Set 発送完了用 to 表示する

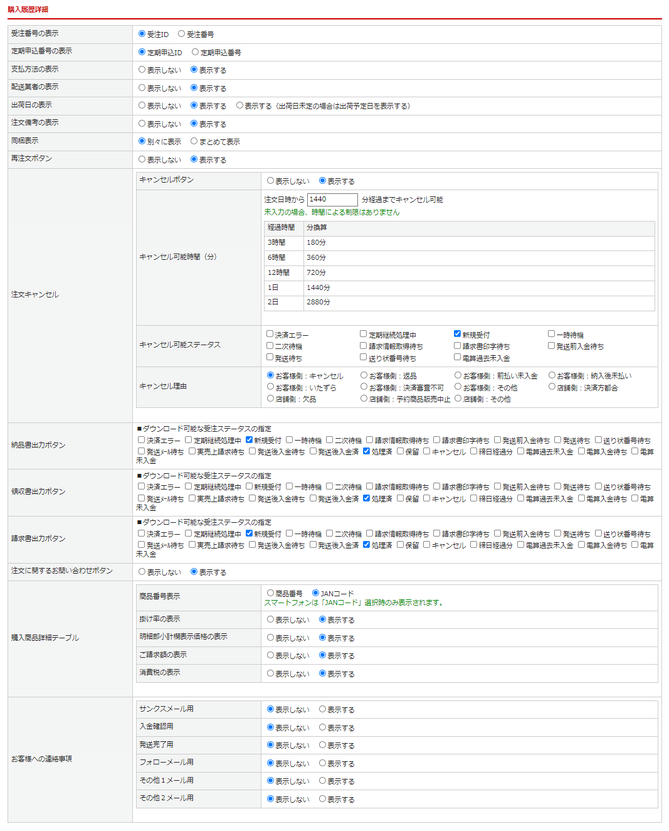(x=322, y=745)
